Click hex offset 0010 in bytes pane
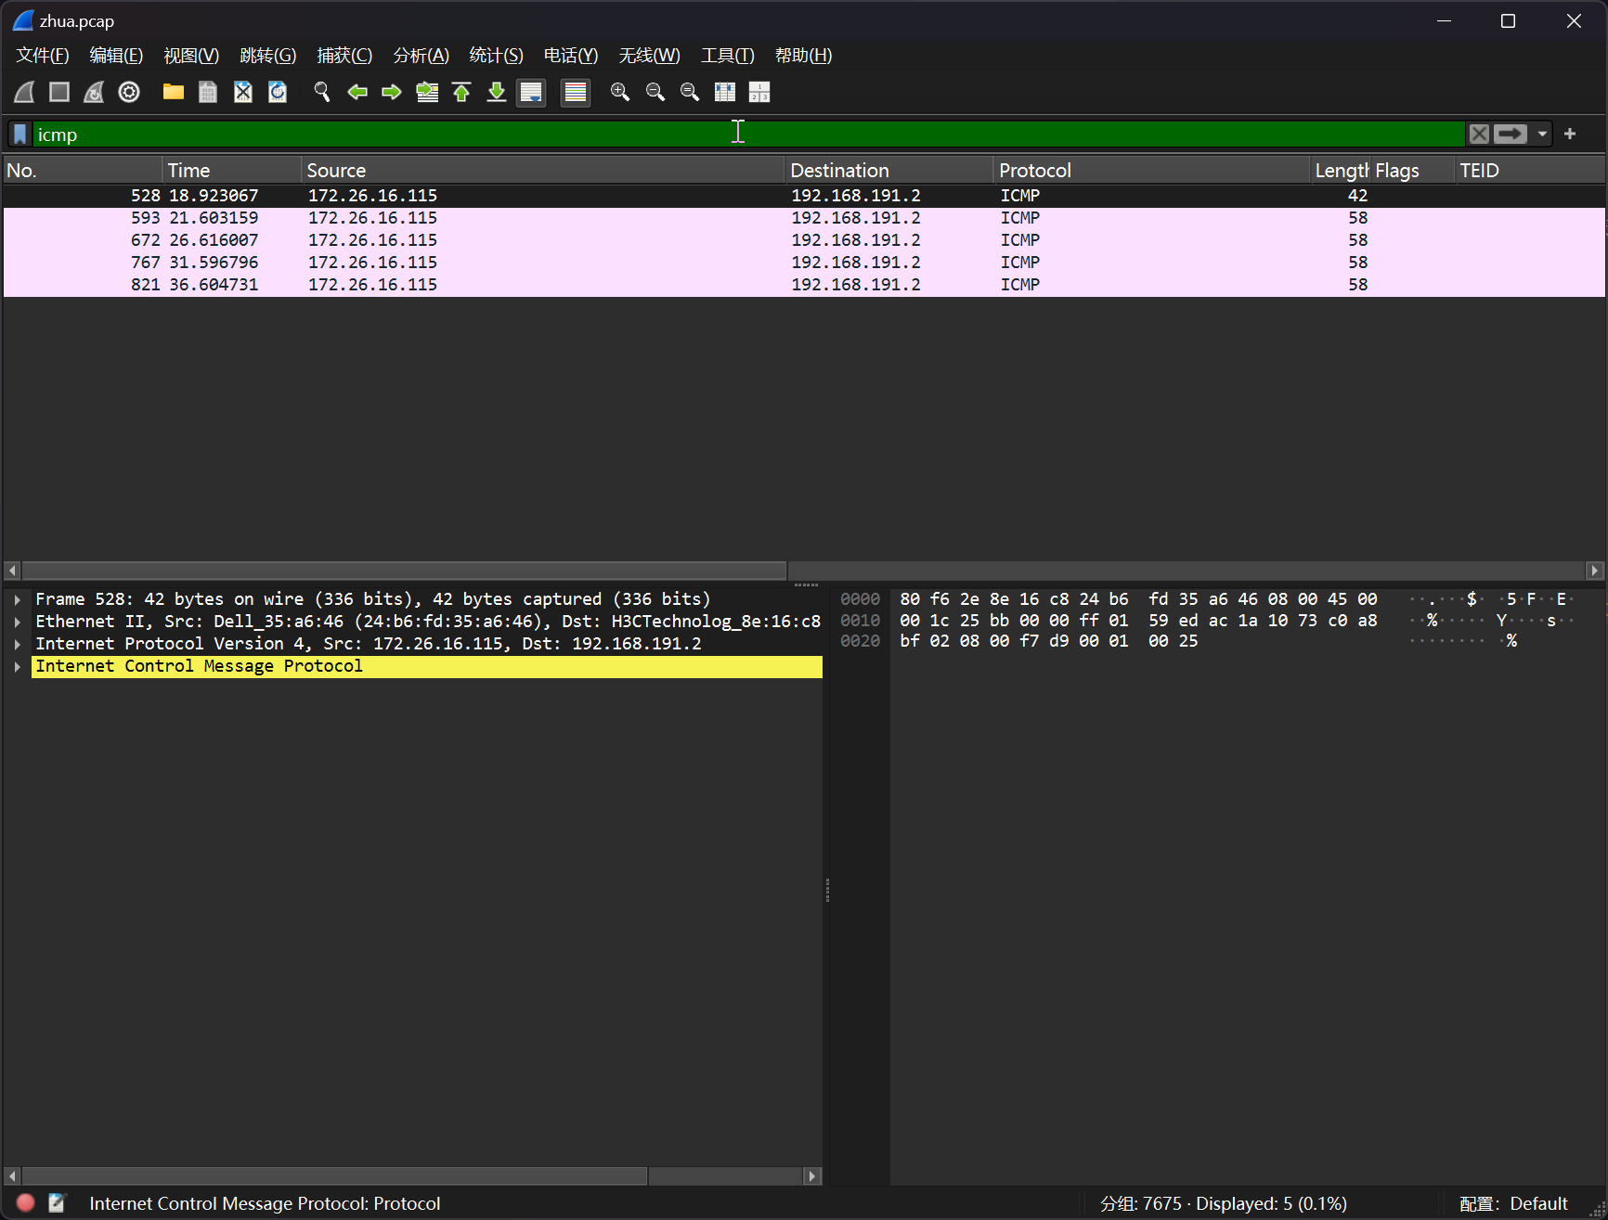Screen dimensions: 1608x1220 (x=860, y=621)
